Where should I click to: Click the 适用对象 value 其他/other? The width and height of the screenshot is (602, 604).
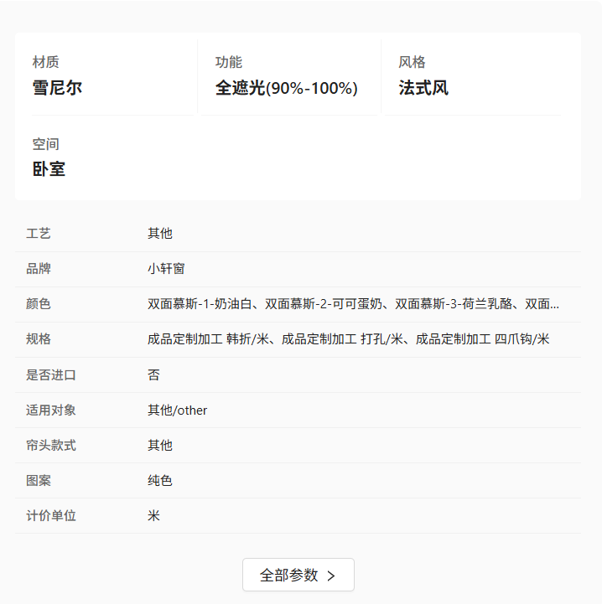[178, 410]
